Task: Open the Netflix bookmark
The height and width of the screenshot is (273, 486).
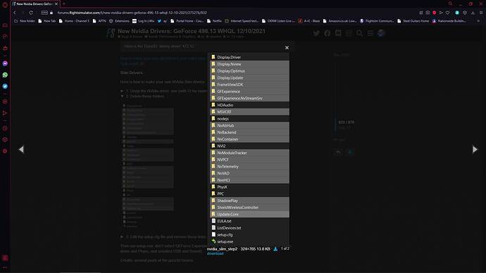Action: [x=214, y=21]
